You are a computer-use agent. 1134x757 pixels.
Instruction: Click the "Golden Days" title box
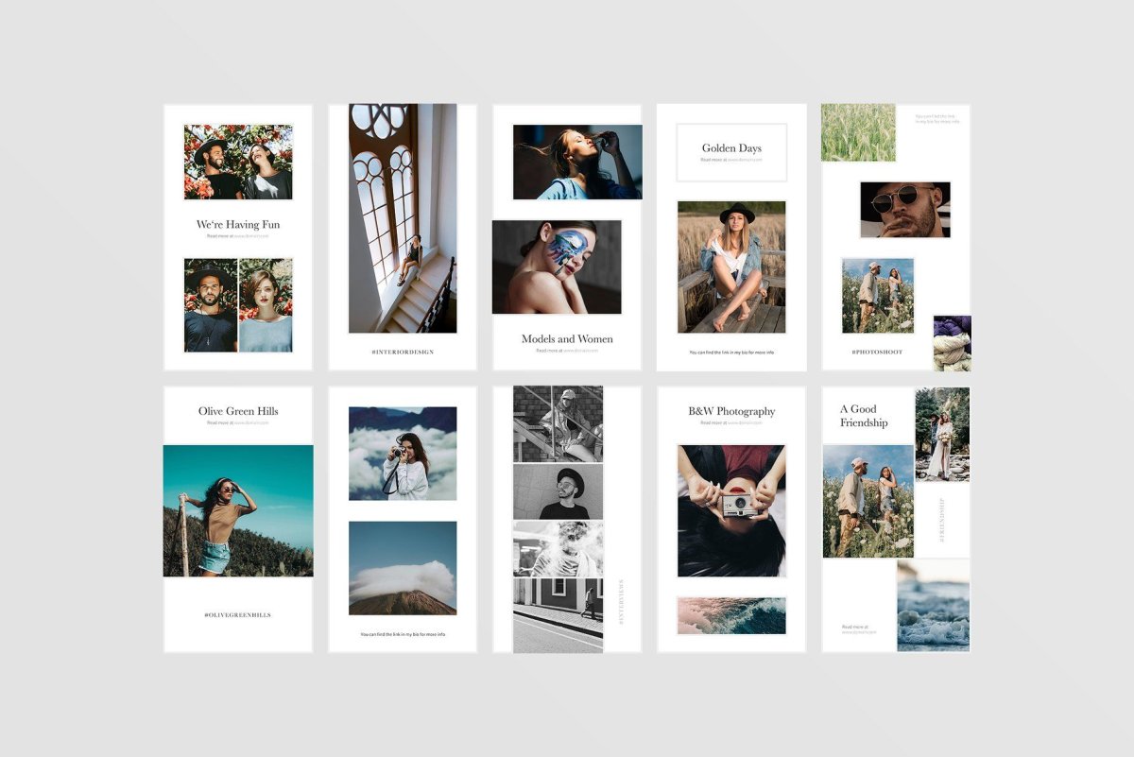click(731, 151)
